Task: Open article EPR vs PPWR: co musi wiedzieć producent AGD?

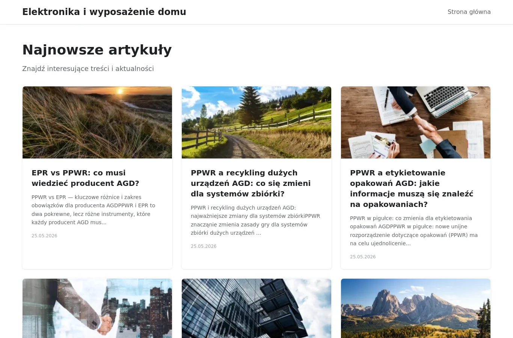Action: pyautogui.click(x=85, y=178)
